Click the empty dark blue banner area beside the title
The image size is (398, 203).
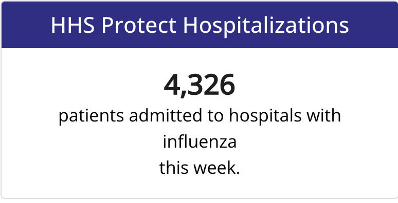click(x=373, y=25)
